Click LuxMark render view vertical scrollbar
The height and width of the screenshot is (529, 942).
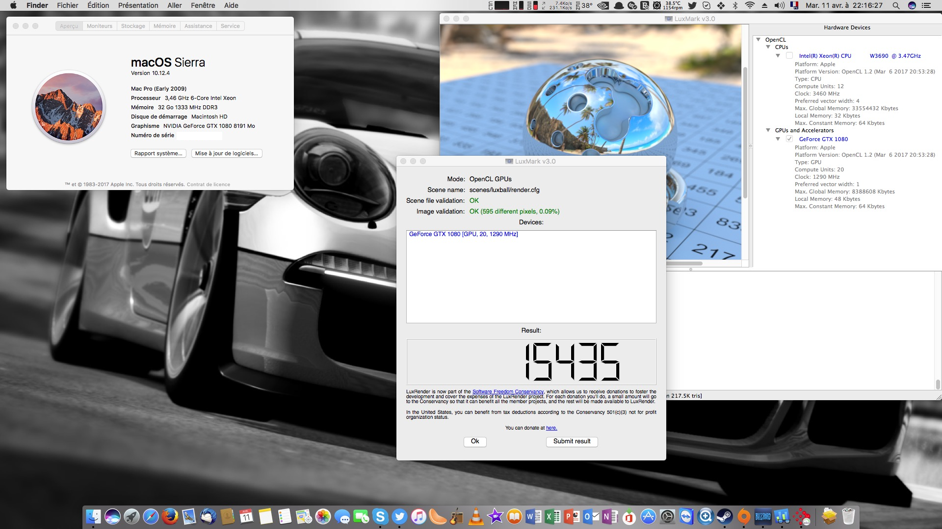tap(745, 132)
